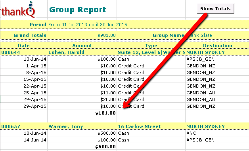
Task: Click destination ANC
Action: click(191, 133)
